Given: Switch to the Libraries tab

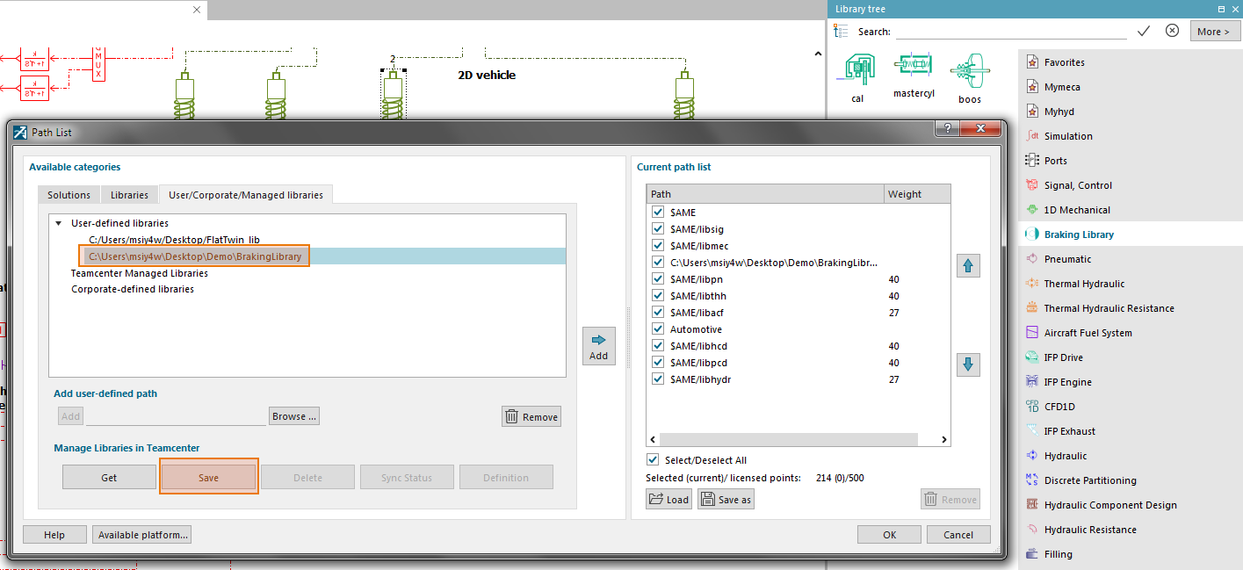Looking at the screenshot, I should (x=128, y=194).
